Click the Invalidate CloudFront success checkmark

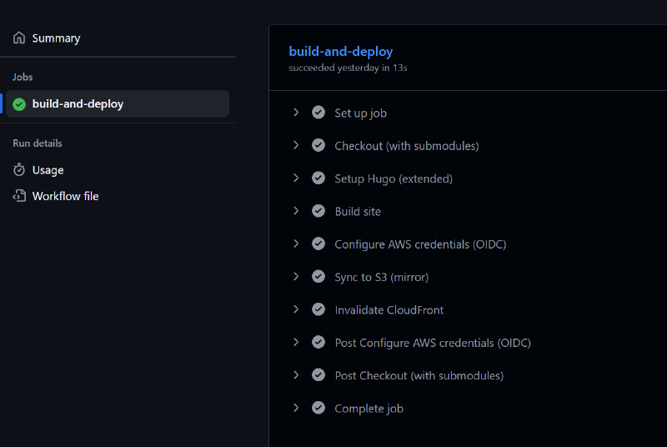pyautogui.click(x=318, y=309)
